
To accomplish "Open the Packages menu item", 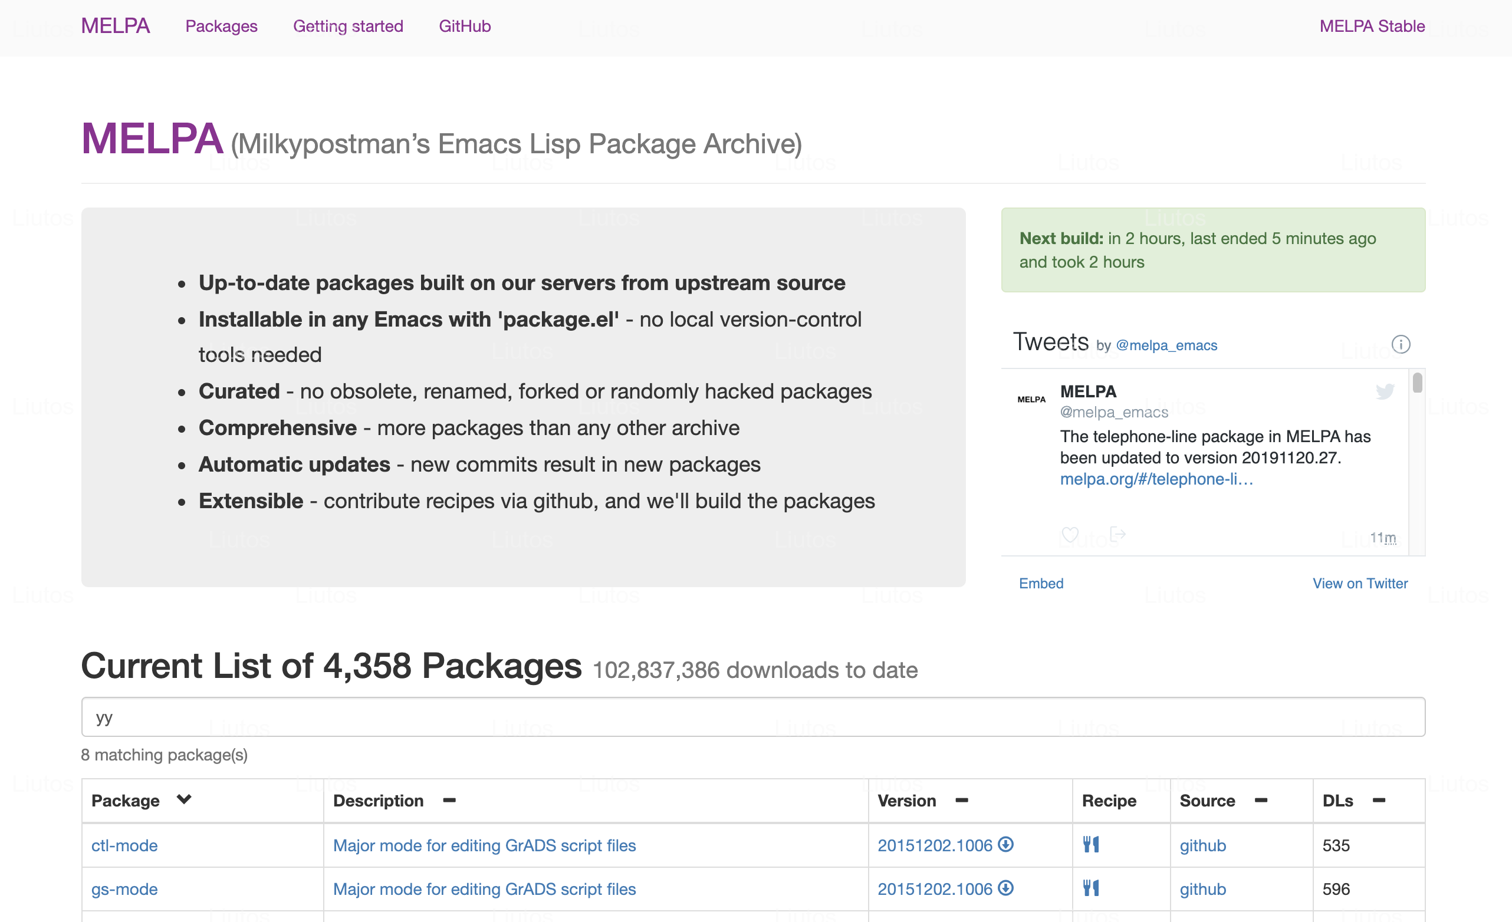I will pos(222,27).
